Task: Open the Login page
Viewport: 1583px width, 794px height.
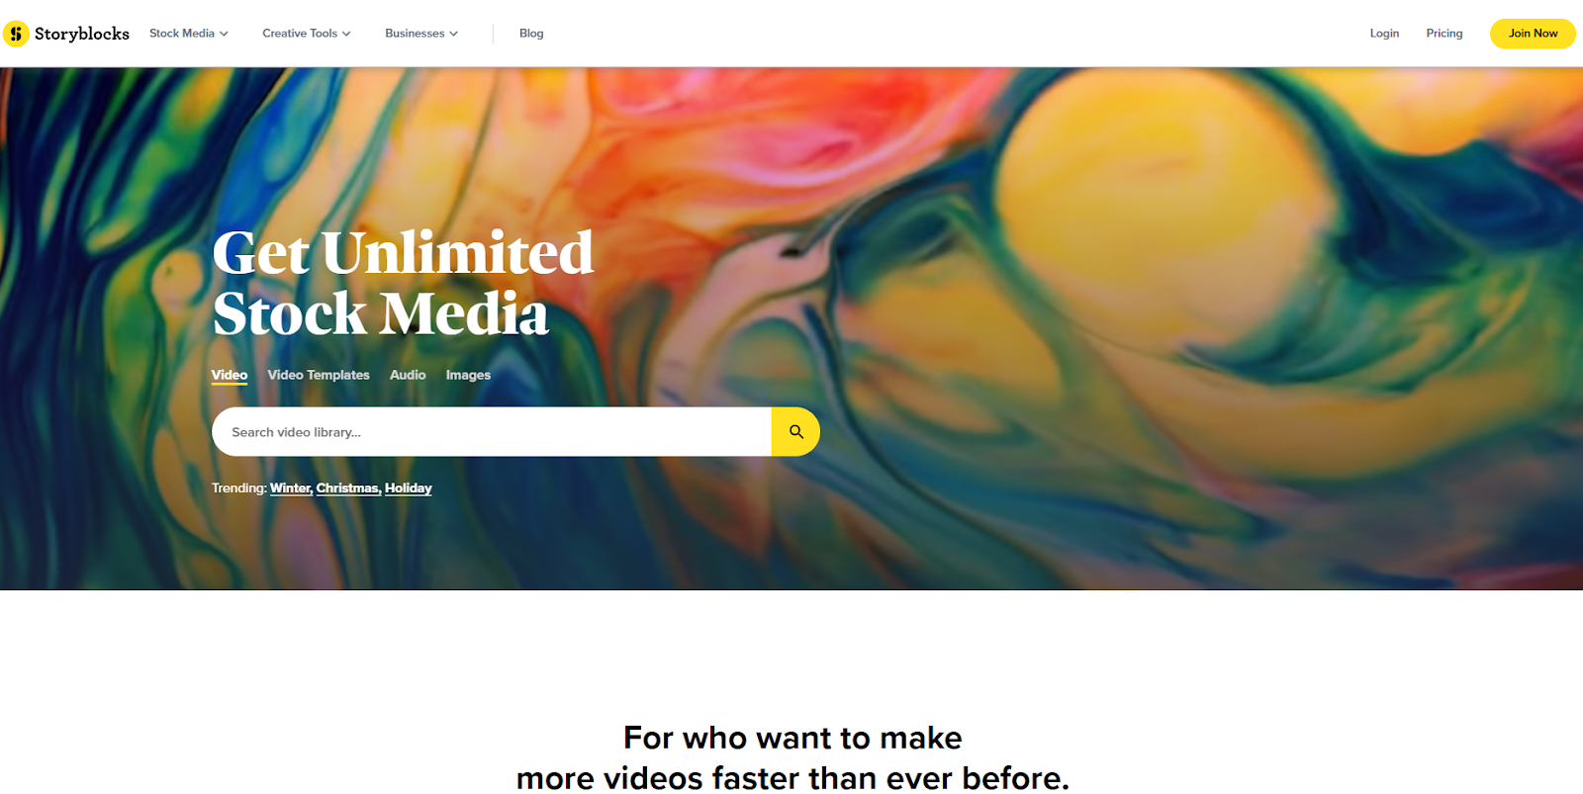Action: pos(1384,34)
